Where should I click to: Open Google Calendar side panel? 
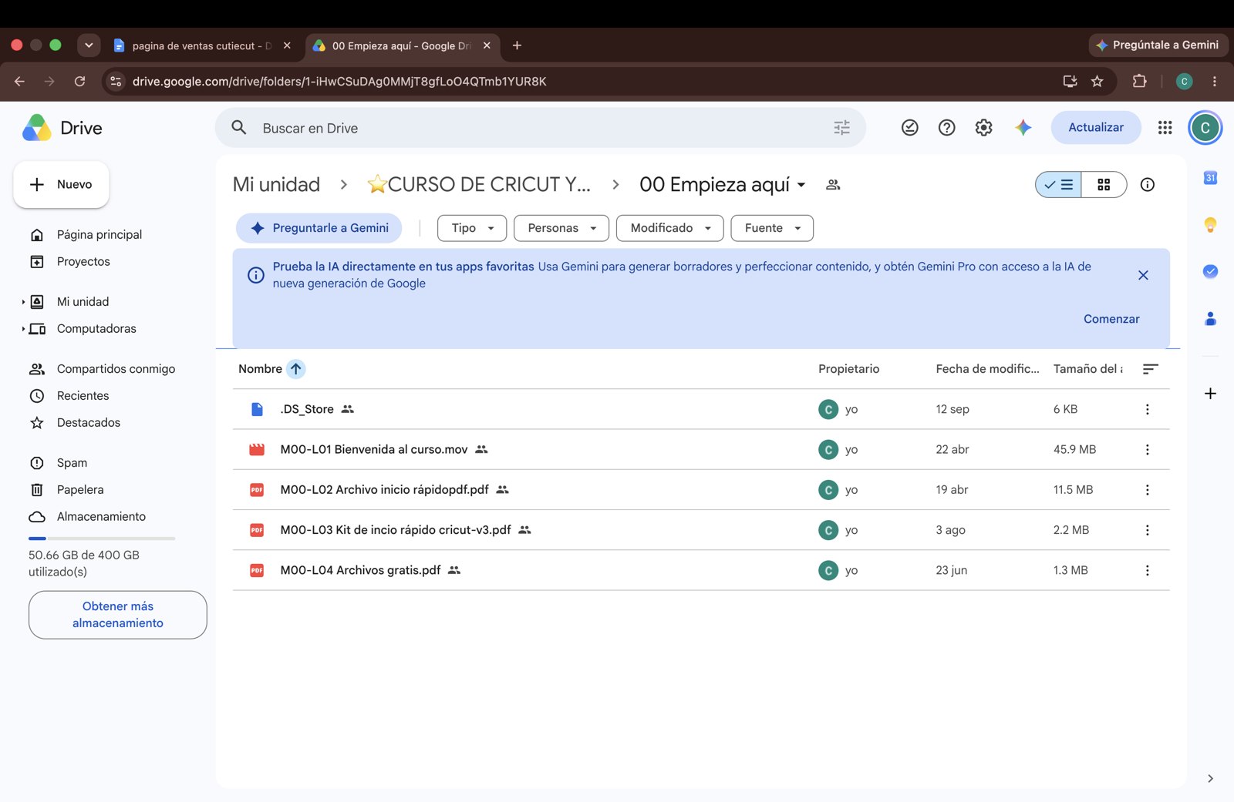point(1210,178)
